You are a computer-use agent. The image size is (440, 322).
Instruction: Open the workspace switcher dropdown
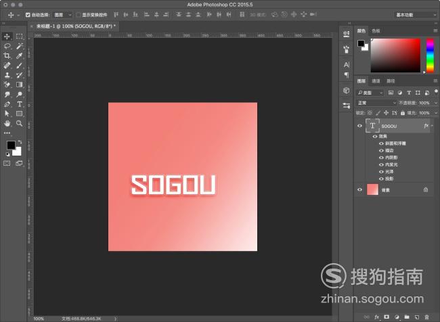click(x=416, y=15)
